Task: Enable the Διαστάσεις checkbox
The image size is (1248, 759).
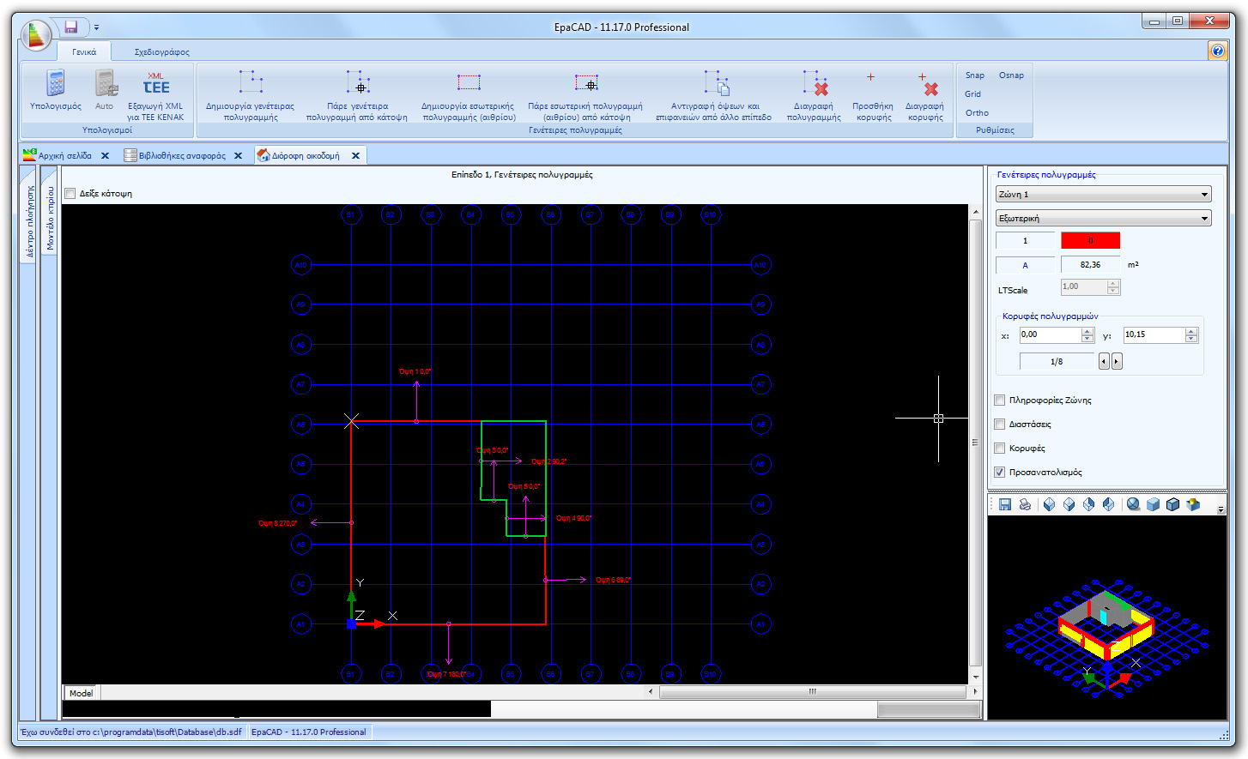Action: (999, 424)
